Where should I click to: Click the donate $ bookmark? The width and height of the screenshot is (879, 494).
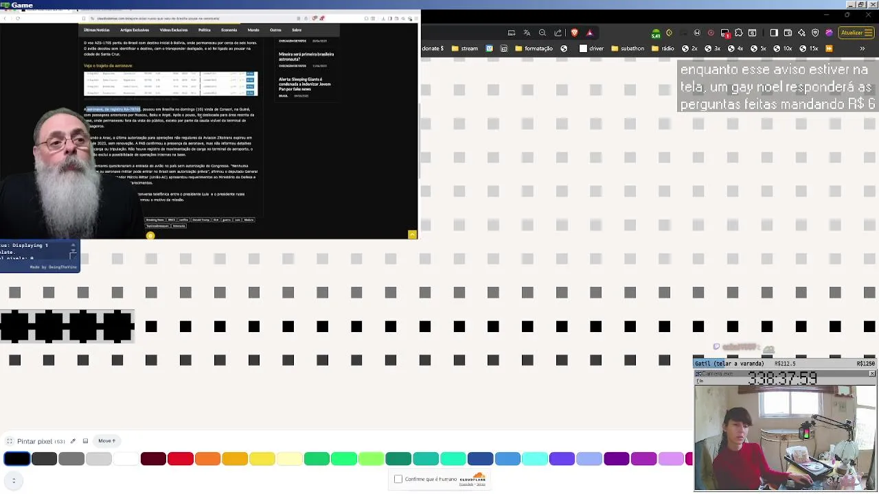point(433,49)
